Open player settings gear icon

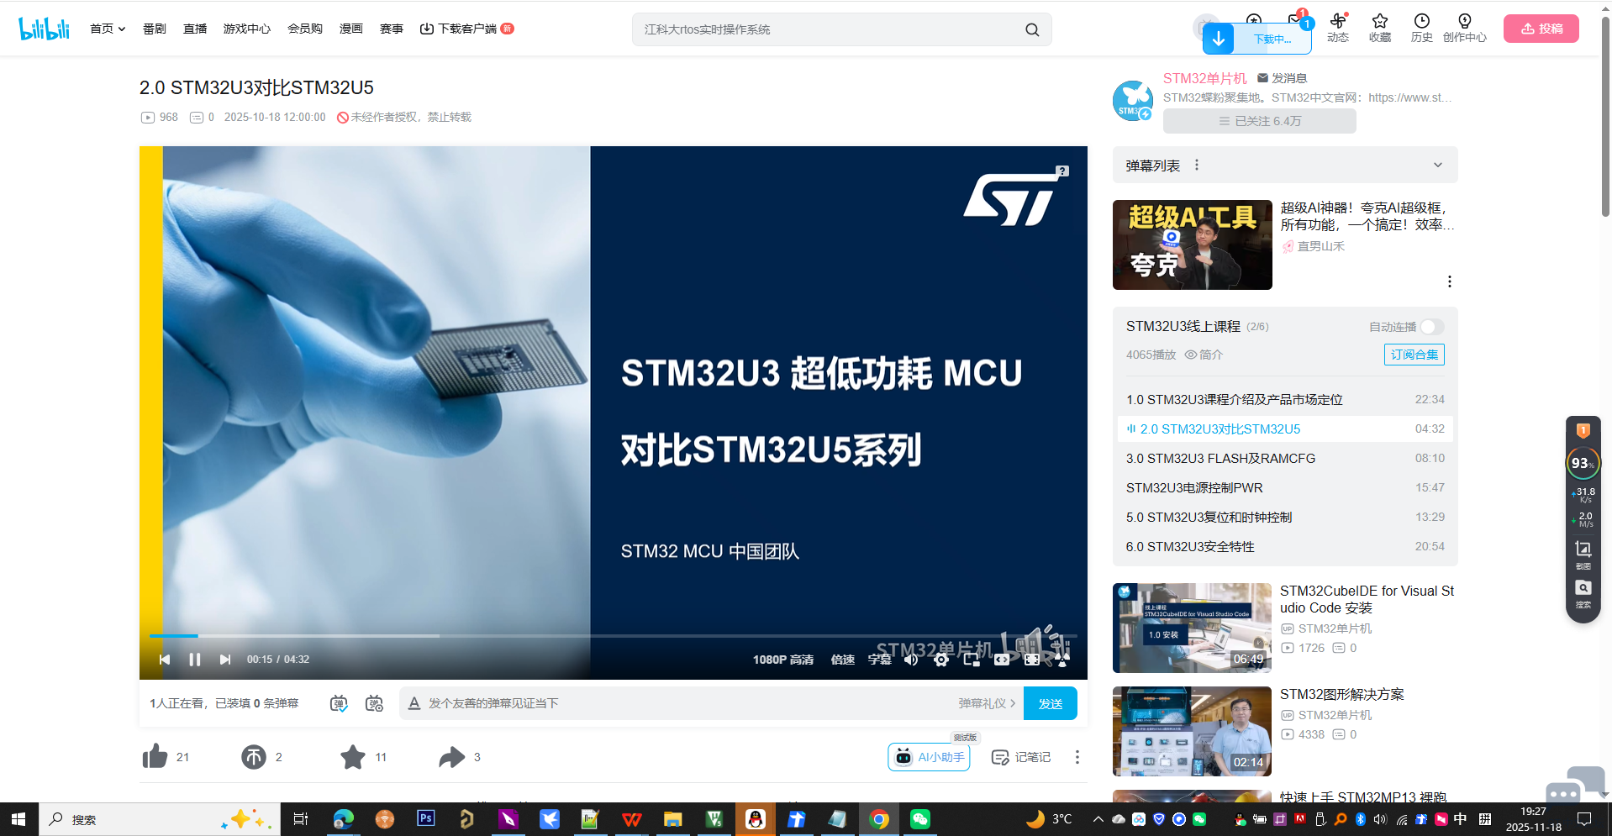[x=941, y=660]
